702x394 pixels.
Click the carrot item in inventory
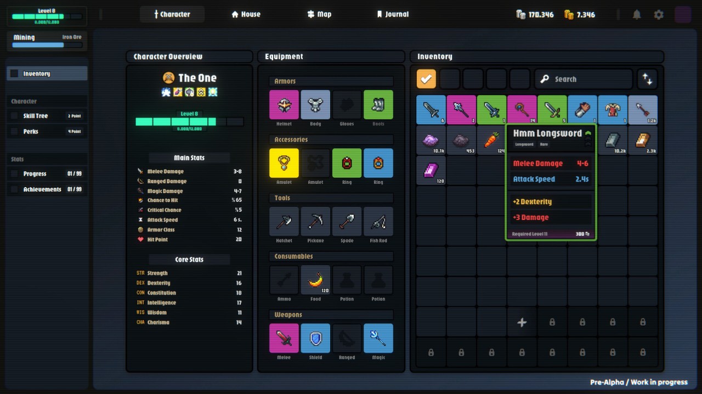(491, 140)
